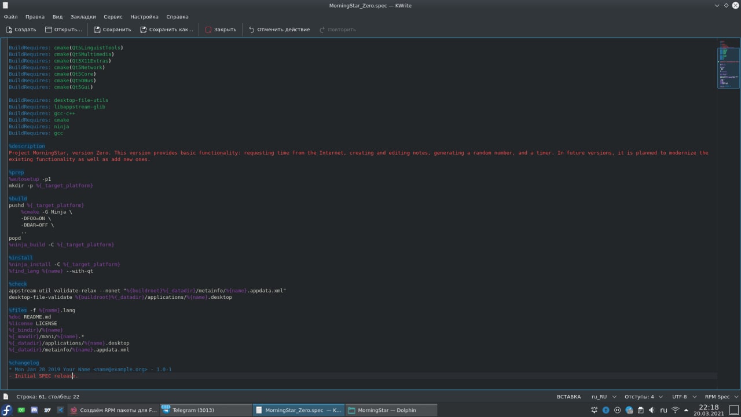Open the Fedora application launcher

tap(7, 410)
